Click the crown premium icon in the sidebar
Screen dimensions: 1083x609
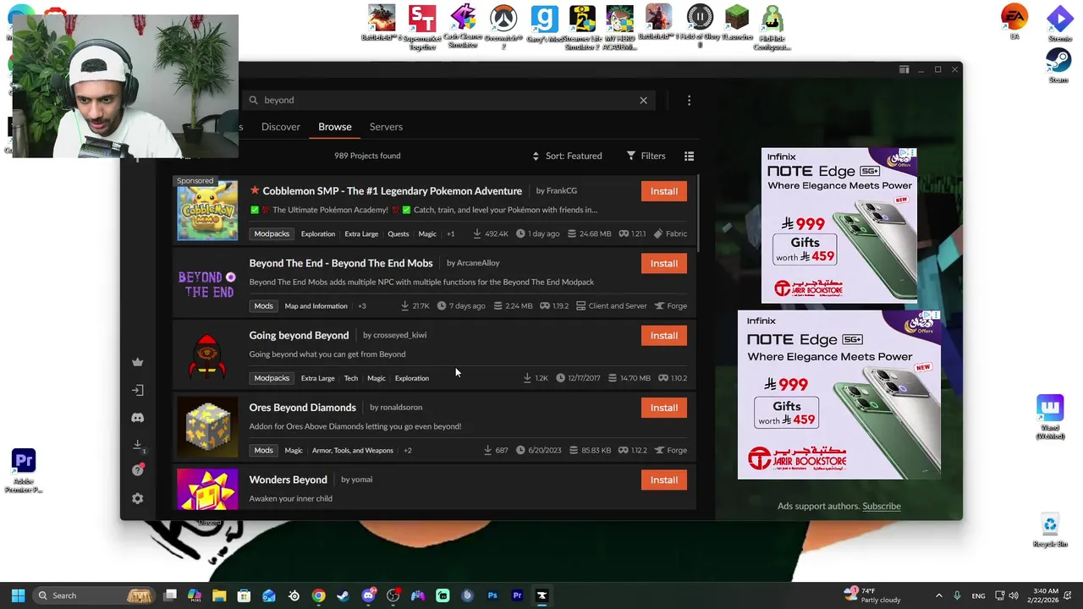click(137, 362)
